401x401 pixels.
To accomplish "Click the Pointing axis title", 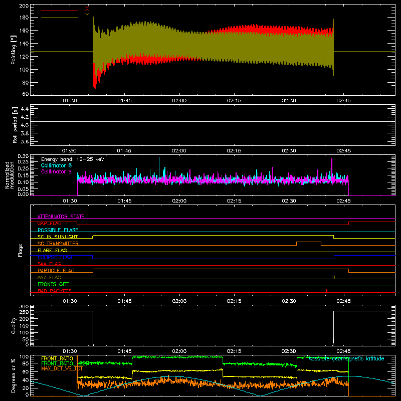I will tap(14, 50).
